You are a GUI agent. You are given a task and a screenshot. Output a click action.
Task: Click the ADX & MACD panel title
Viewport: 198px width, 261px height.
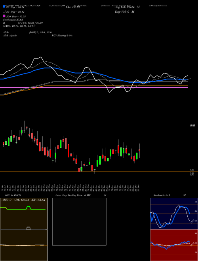[13, 195]
